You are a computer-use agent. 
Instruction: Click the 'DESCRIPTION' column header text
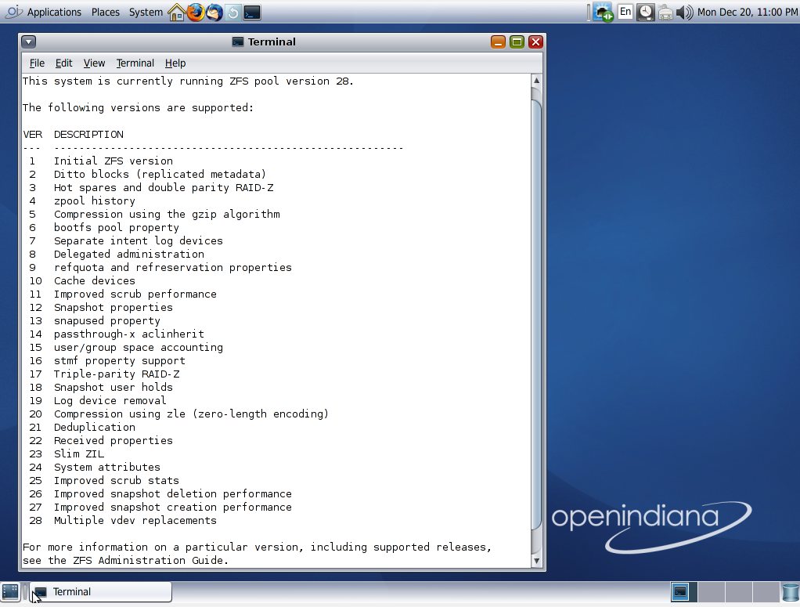tap(88, 135)
